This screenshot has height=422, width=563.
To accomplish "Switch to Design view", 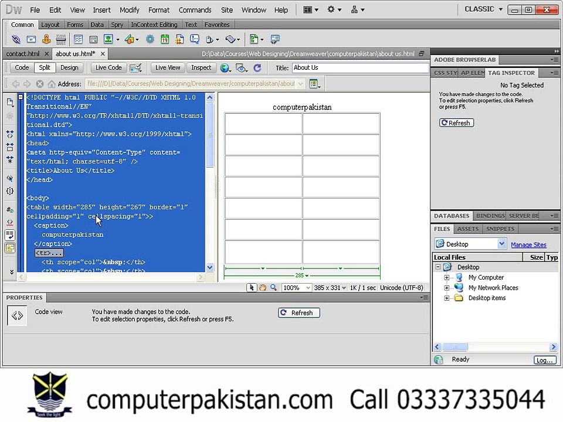I will (69, 67).
